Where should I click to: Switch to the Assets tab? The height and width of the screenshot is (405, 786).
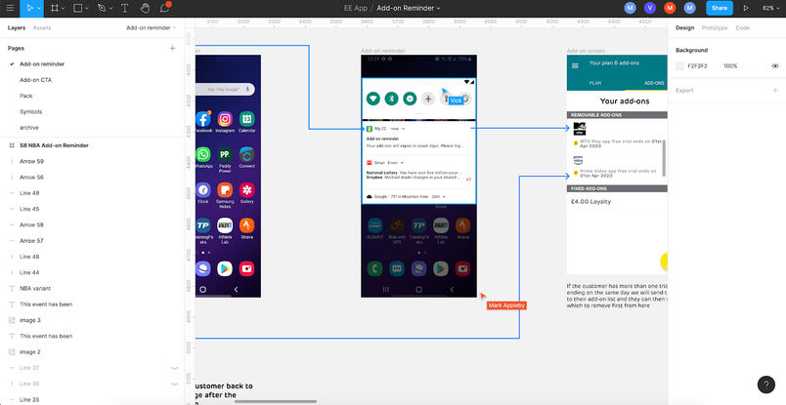(x=42, y=28)
